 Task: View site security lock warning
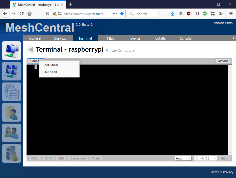(55, 14)
